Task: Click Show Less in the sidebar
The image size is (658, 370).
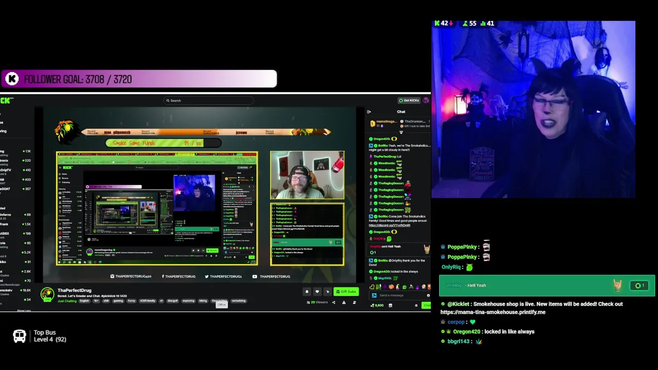Action: click(x=24, y=310)
